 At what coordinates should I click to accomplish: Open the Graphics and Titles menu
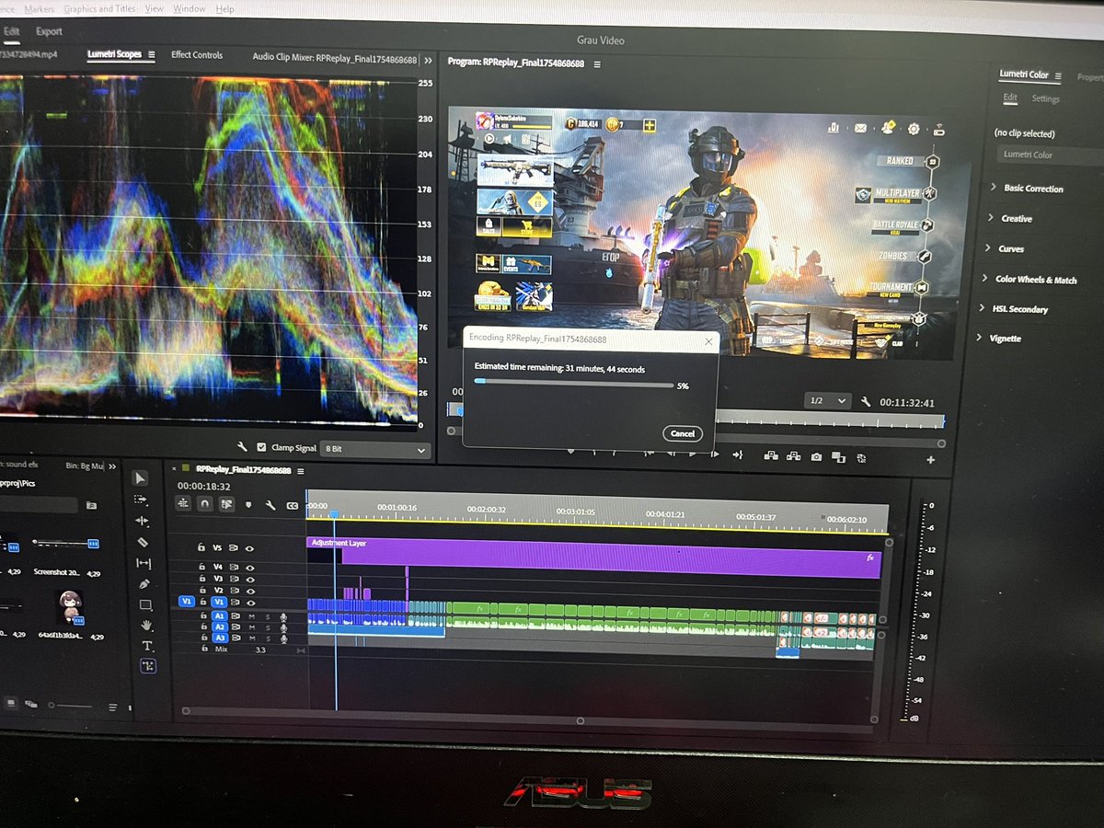100,8
